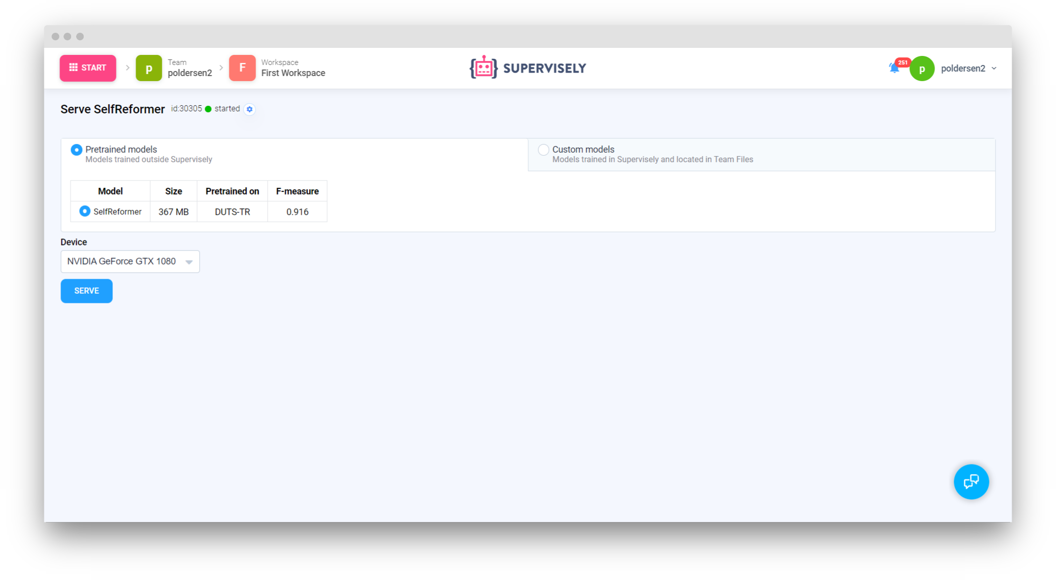Screen dimensions: 1056x585
Task: Click the green team icon for poldersen2
Action: [x=148, y=68]
